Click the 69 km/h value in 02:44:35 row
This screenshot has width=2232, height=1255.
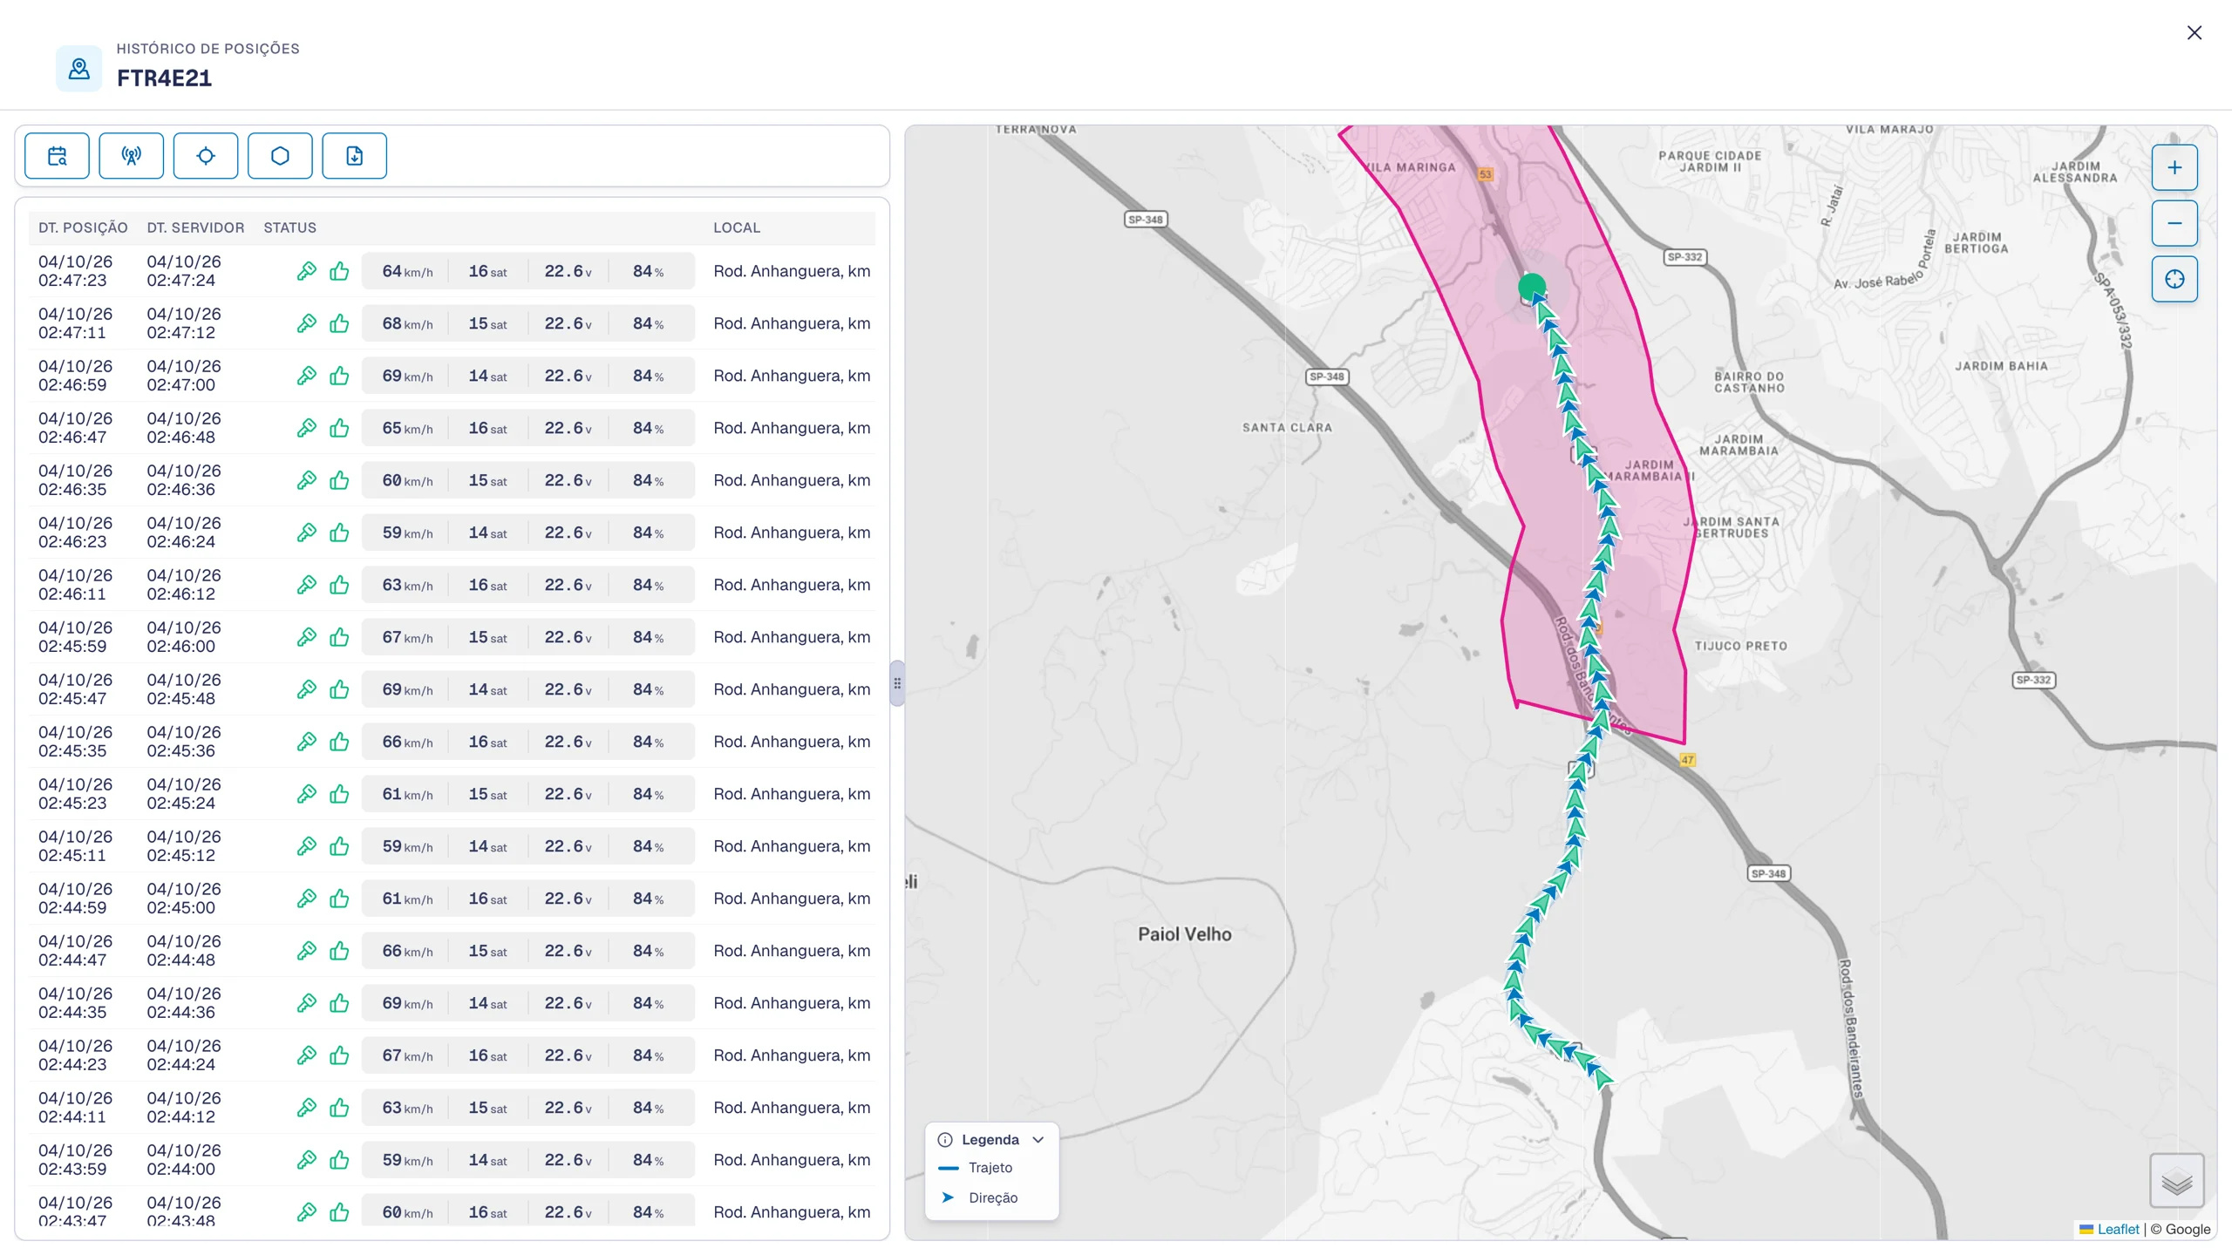click(x=407, y=1003)
